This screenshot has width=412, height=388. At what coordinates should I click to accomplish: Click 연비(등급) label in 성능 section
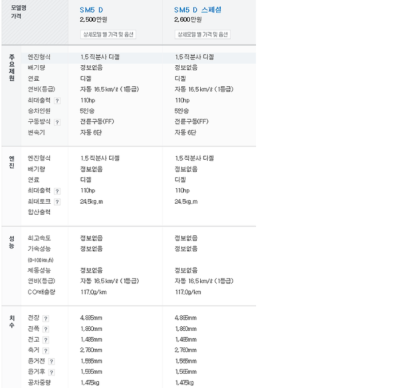42,281
